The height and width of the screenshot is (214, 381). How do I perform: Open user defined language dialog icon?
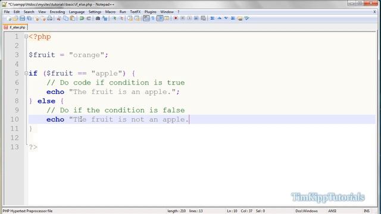[167, 18]
